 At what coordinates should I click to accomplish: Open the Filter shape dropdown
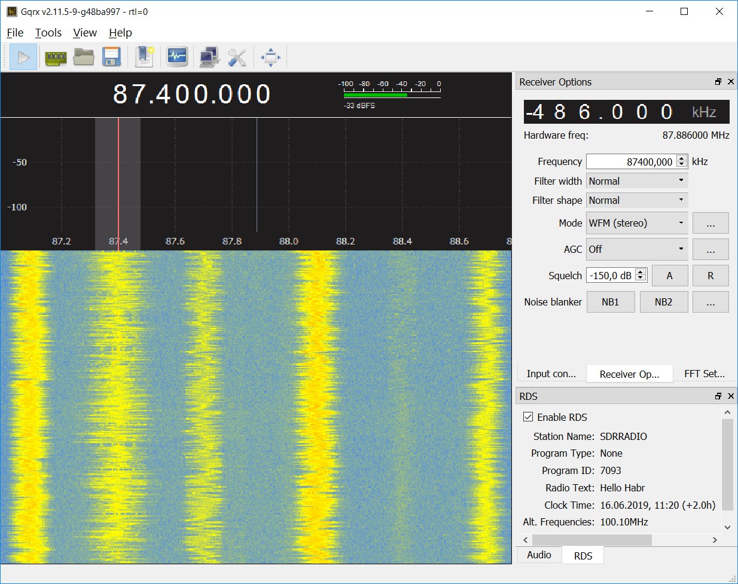click(637, 200)
